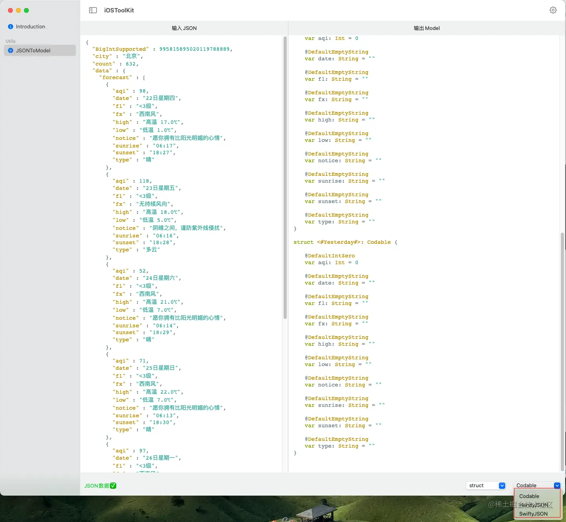Screen dimensions: 566x522
Task: Click the 输入 JSON pane header
Action: (x=184, y=28)
